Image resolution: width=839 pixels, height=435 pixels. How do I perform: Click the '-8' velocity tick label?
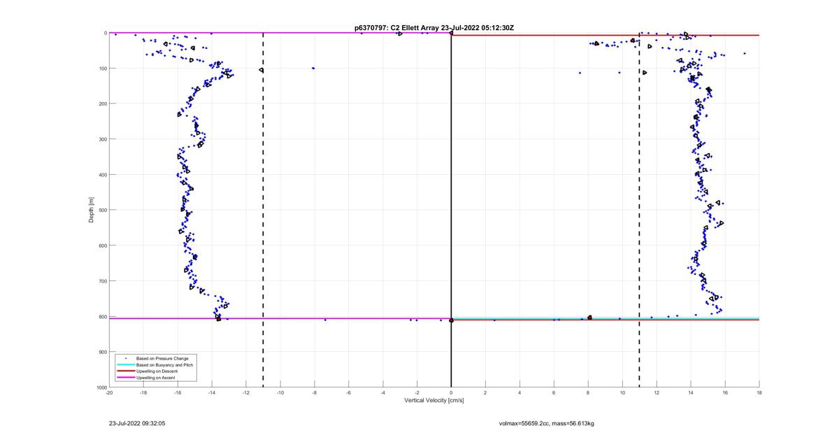point(315,392)
